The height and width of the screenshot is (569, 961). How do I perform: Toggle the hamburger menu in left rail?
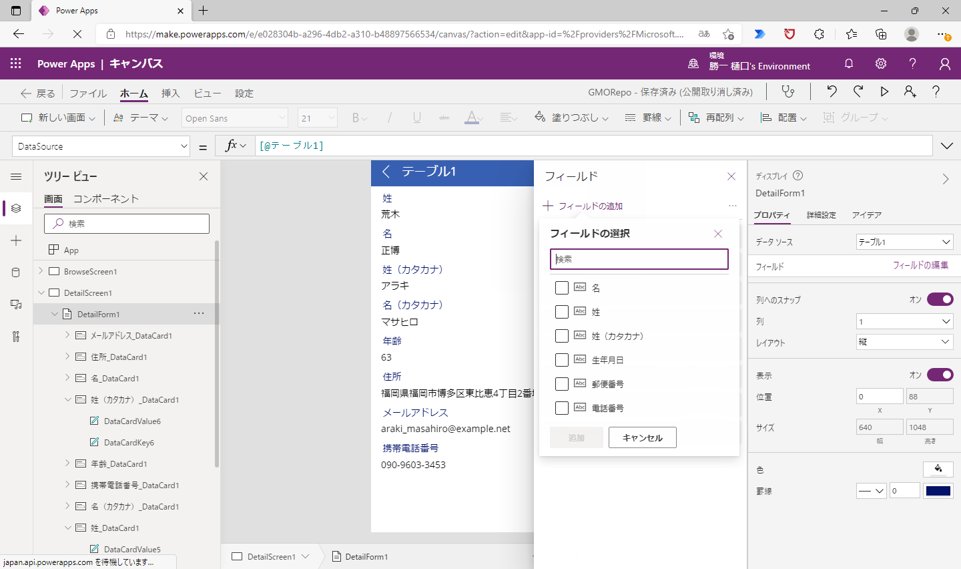point(16,176)
